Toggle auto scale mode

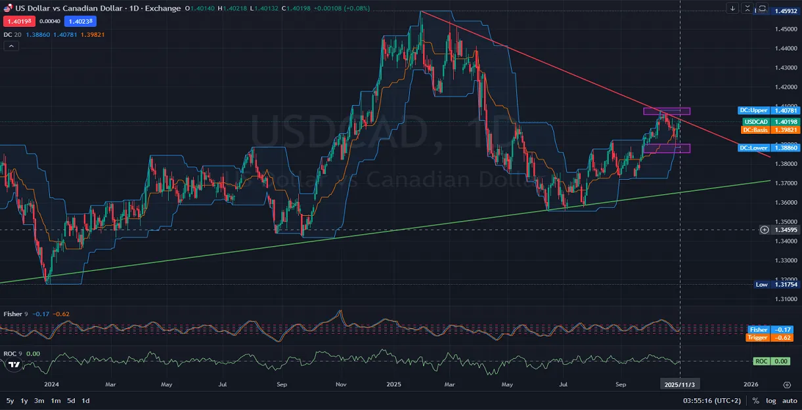click(x=789, y=400)
